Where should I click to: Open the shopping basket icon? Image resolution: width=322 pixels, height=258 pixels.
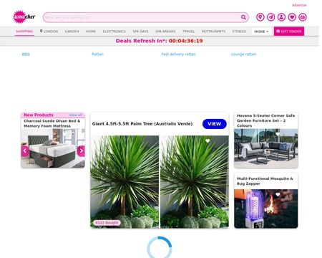[x=303, y=17]
